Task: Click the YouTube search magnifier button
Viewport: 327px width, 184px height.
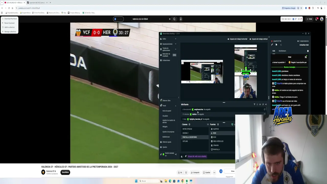Action: [x=174, y=19]
